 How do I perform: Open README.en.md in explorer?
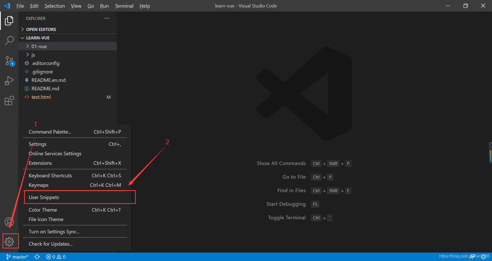(68, 80)
